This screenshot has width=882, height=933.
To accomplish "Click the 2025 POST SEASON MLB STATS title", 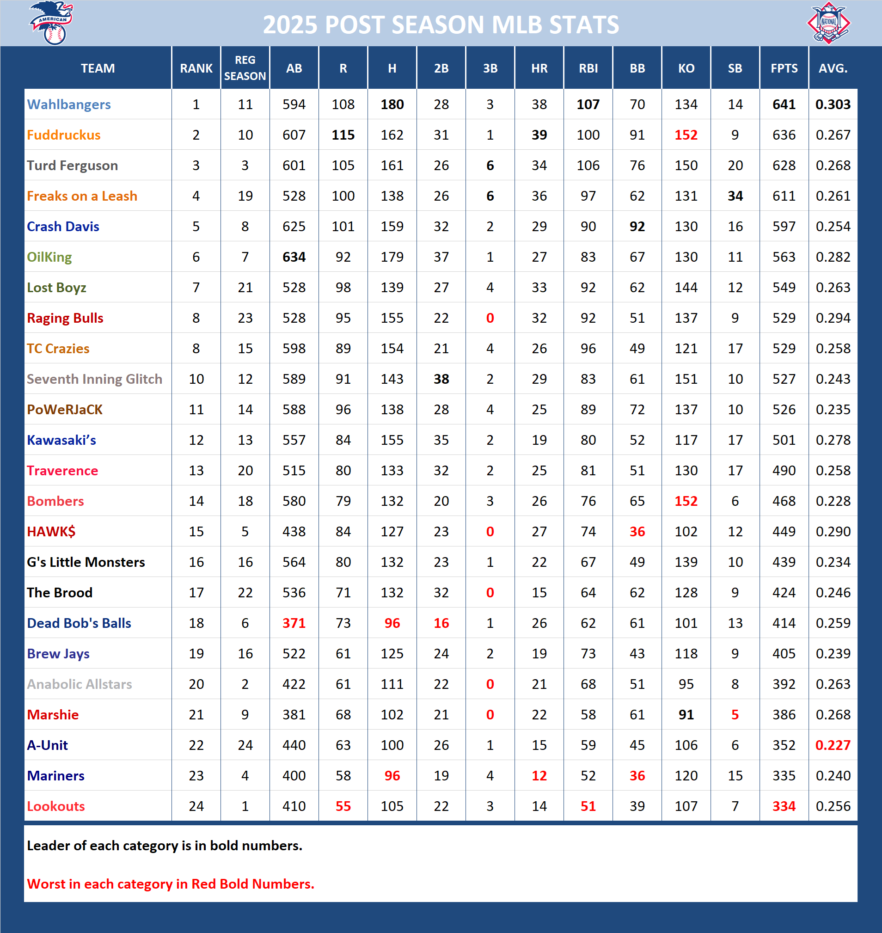I will (x=441, y=26).
